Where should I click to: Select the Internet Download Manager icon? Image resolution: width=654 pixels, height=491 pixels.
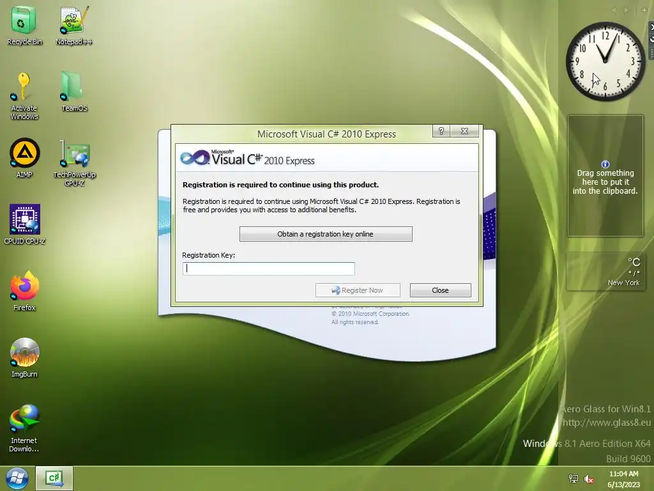click(24, 428)
